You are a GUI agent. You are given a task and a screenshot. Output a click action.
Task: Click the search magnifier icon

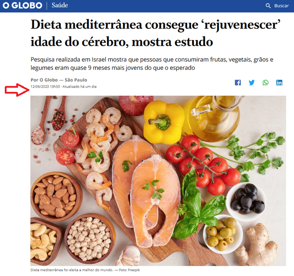click(268, 6)
